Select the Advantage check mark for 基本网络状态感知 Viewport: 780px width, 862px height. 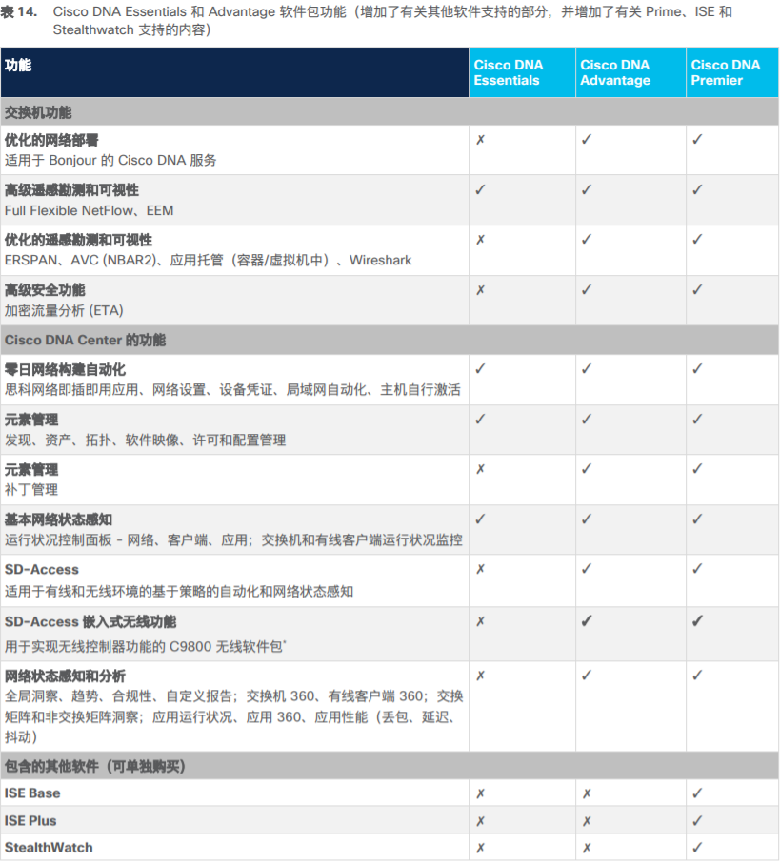point(587,519)
